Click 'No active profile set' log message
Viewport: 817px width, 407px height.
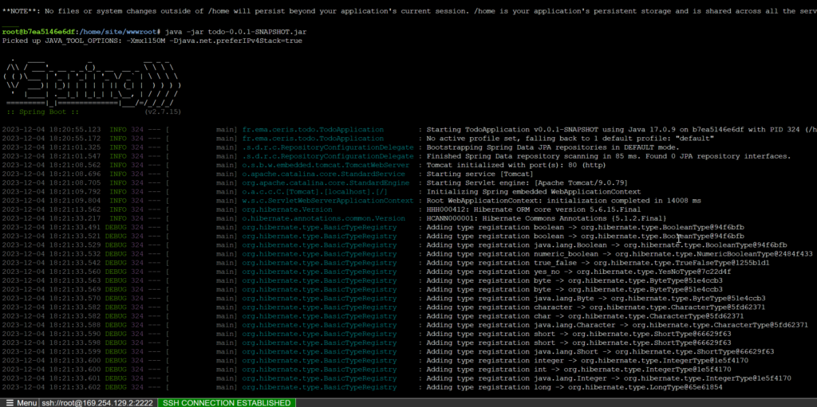click(570, 139)
